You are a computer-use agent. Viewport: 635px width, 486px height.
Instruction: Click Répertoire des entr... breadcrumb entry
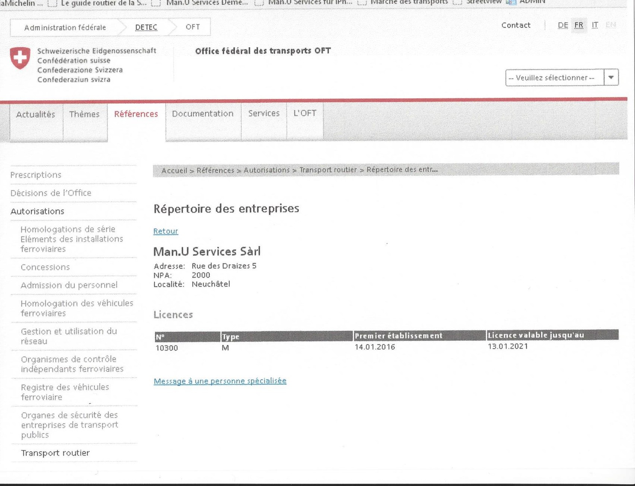point(402,170)
